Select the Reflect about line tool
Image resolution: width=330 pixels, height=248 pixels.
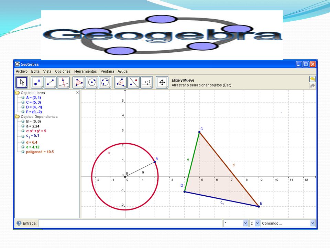133,82
